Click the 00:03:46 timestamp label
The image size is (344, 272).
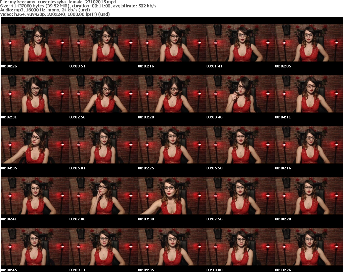coord(214,117)
